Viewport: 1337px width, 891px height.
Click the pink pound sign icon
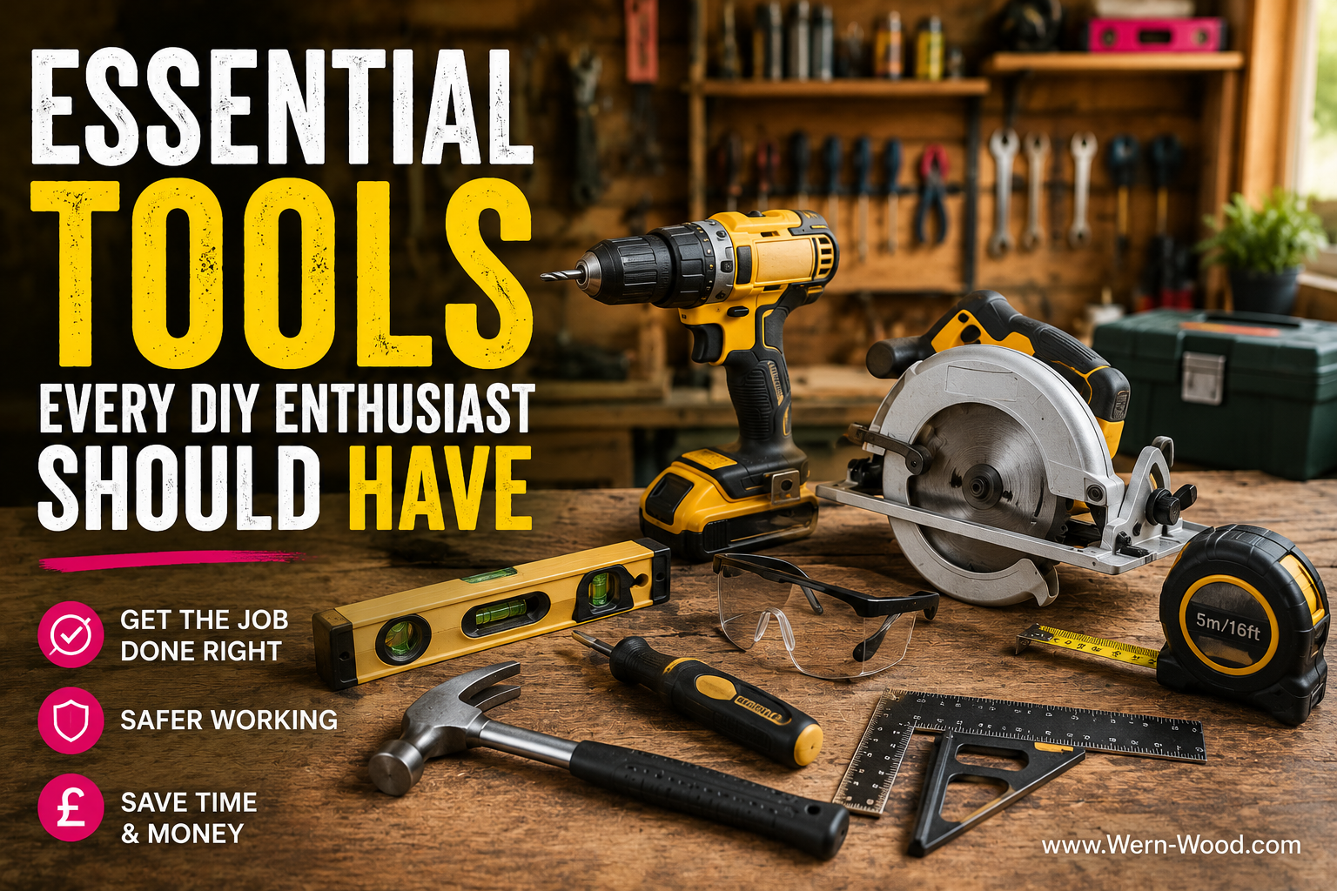pos(71,808)
